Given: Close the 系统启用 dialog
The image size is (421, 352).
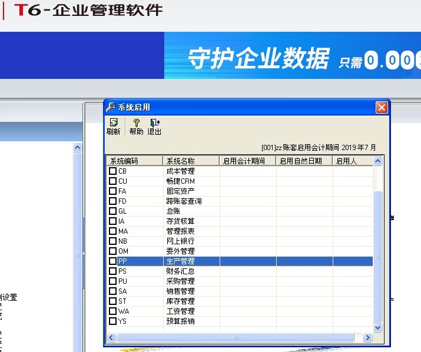Looking at the screenshot, I should (382, 107).
